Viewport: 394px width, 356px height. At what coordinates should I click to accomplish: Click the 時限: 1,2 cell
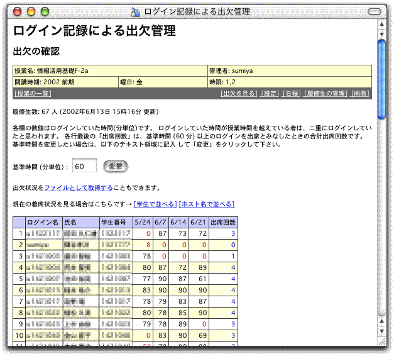pos(290,82)
